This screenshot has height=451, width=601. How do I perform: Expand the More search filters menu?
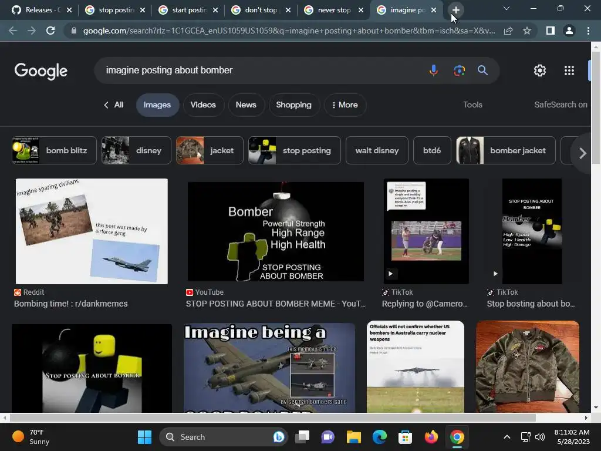345,105
